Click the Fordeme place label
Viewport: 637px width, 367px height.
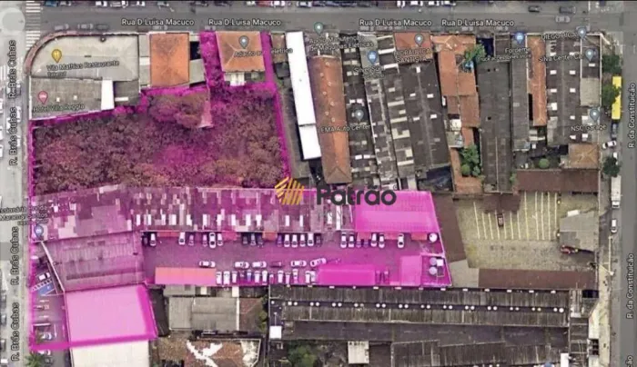[518, 51]
